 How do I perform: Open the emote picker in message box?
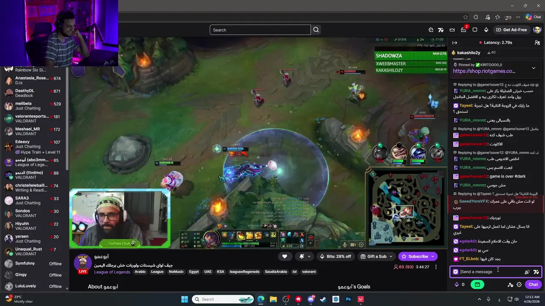click(x=527, y=272)
